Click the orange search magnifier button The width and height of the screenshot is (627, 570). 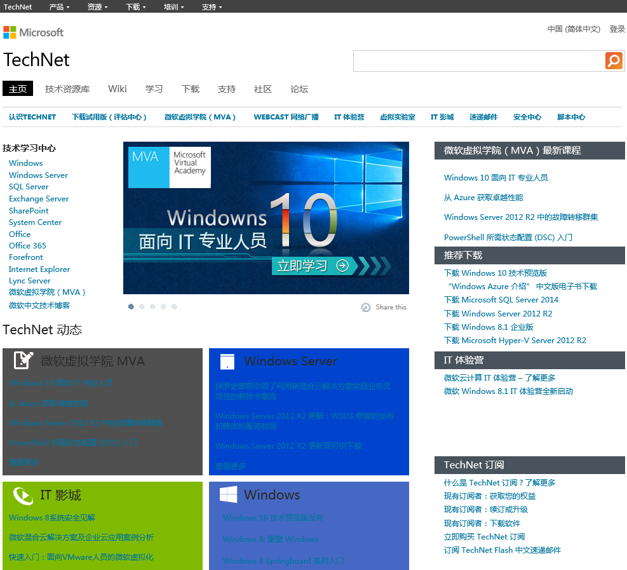pyautogui.click(x=614, y=61)
